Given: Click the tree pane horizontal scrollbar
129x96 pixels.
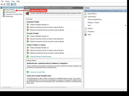Looking at the screenshot, I should click(x=7, y=87).
